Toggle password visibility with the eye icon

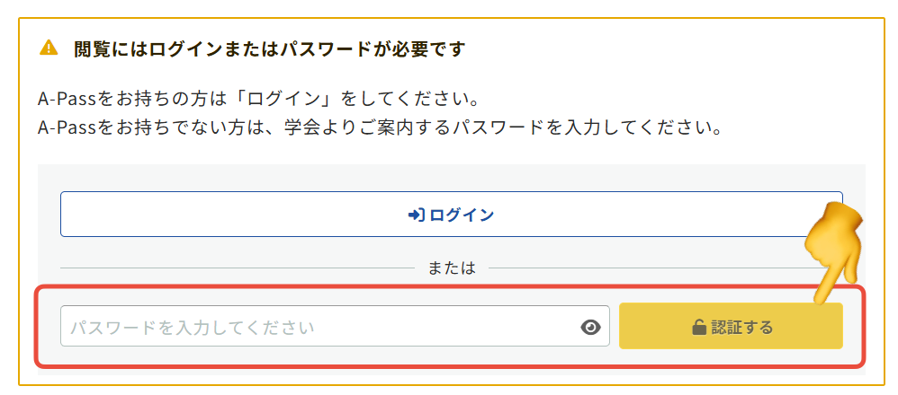[590, 328]
